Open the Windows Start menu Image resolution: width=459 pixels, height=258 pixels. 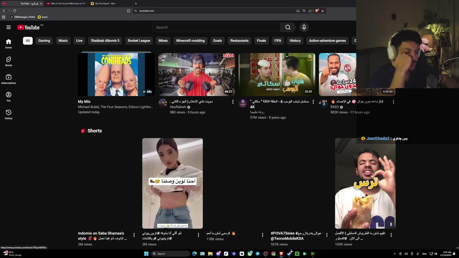[146, 254]
